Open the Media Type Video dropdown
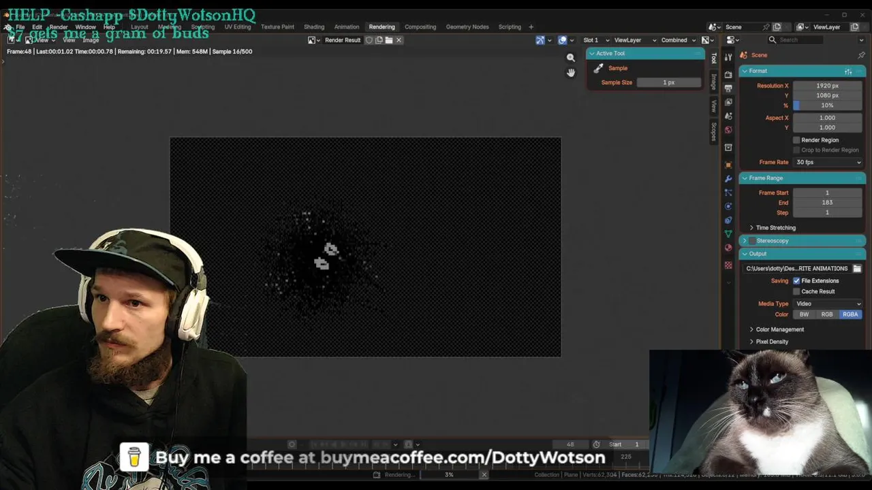The height and width of the screenshot is (490, 872). pyautogui.click(x=828, y=304)
